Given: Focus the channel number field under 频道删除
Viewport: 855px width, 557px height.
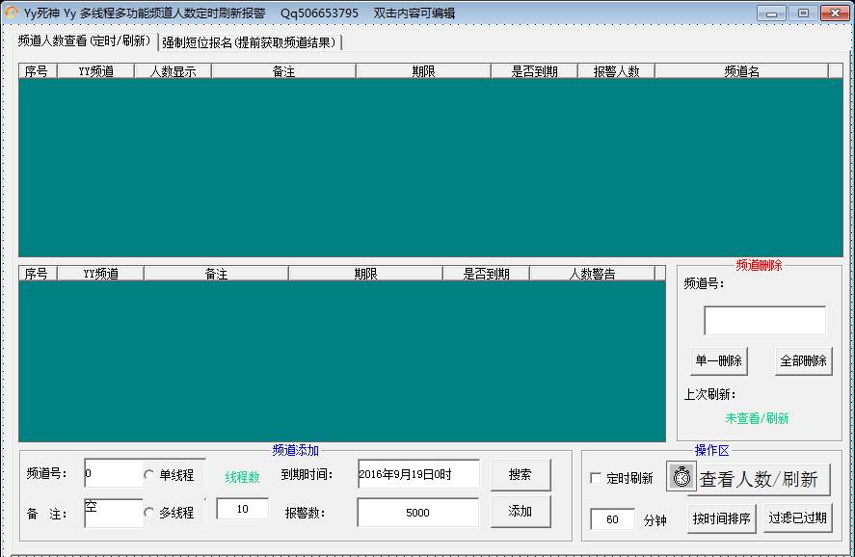Looking at the screenshot, I should point(764,321).
